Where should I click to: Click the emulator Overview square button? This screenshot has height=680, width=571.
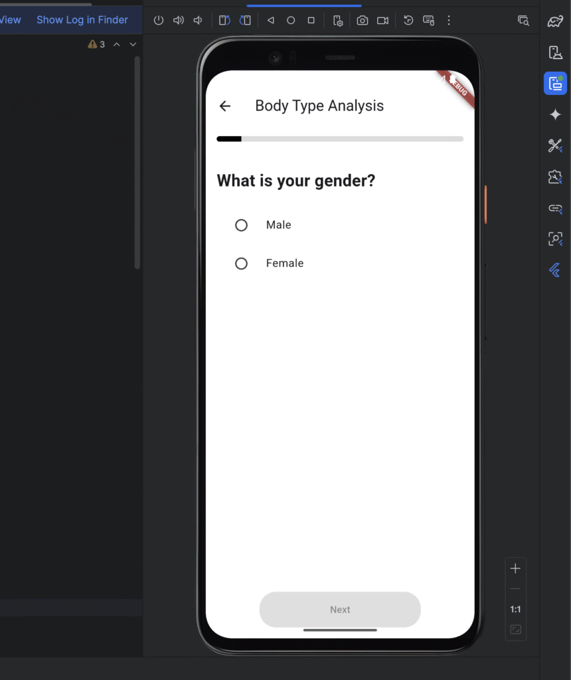[311, 21]
